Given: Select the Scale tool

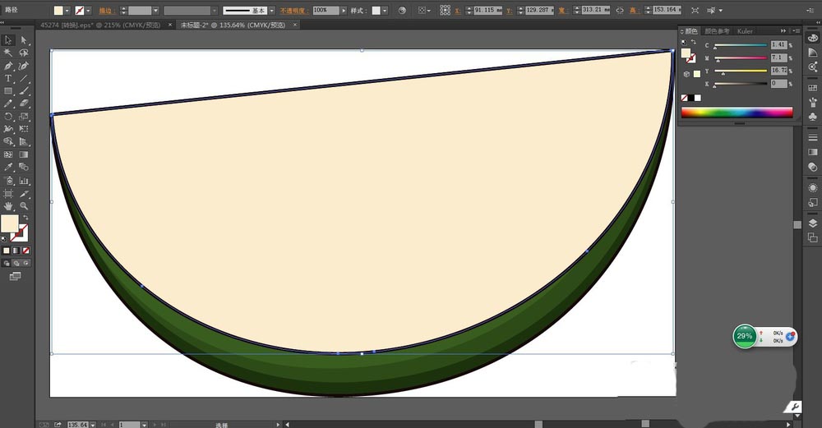Looking at the screenshot, I should [x=24, y=117].
